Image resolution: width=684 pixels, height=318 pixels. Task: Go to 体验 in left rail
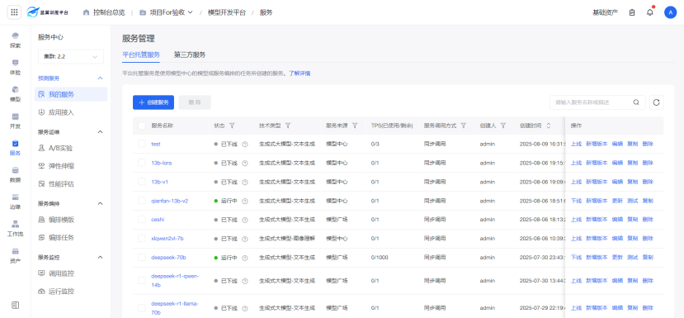tap(16, 67)
